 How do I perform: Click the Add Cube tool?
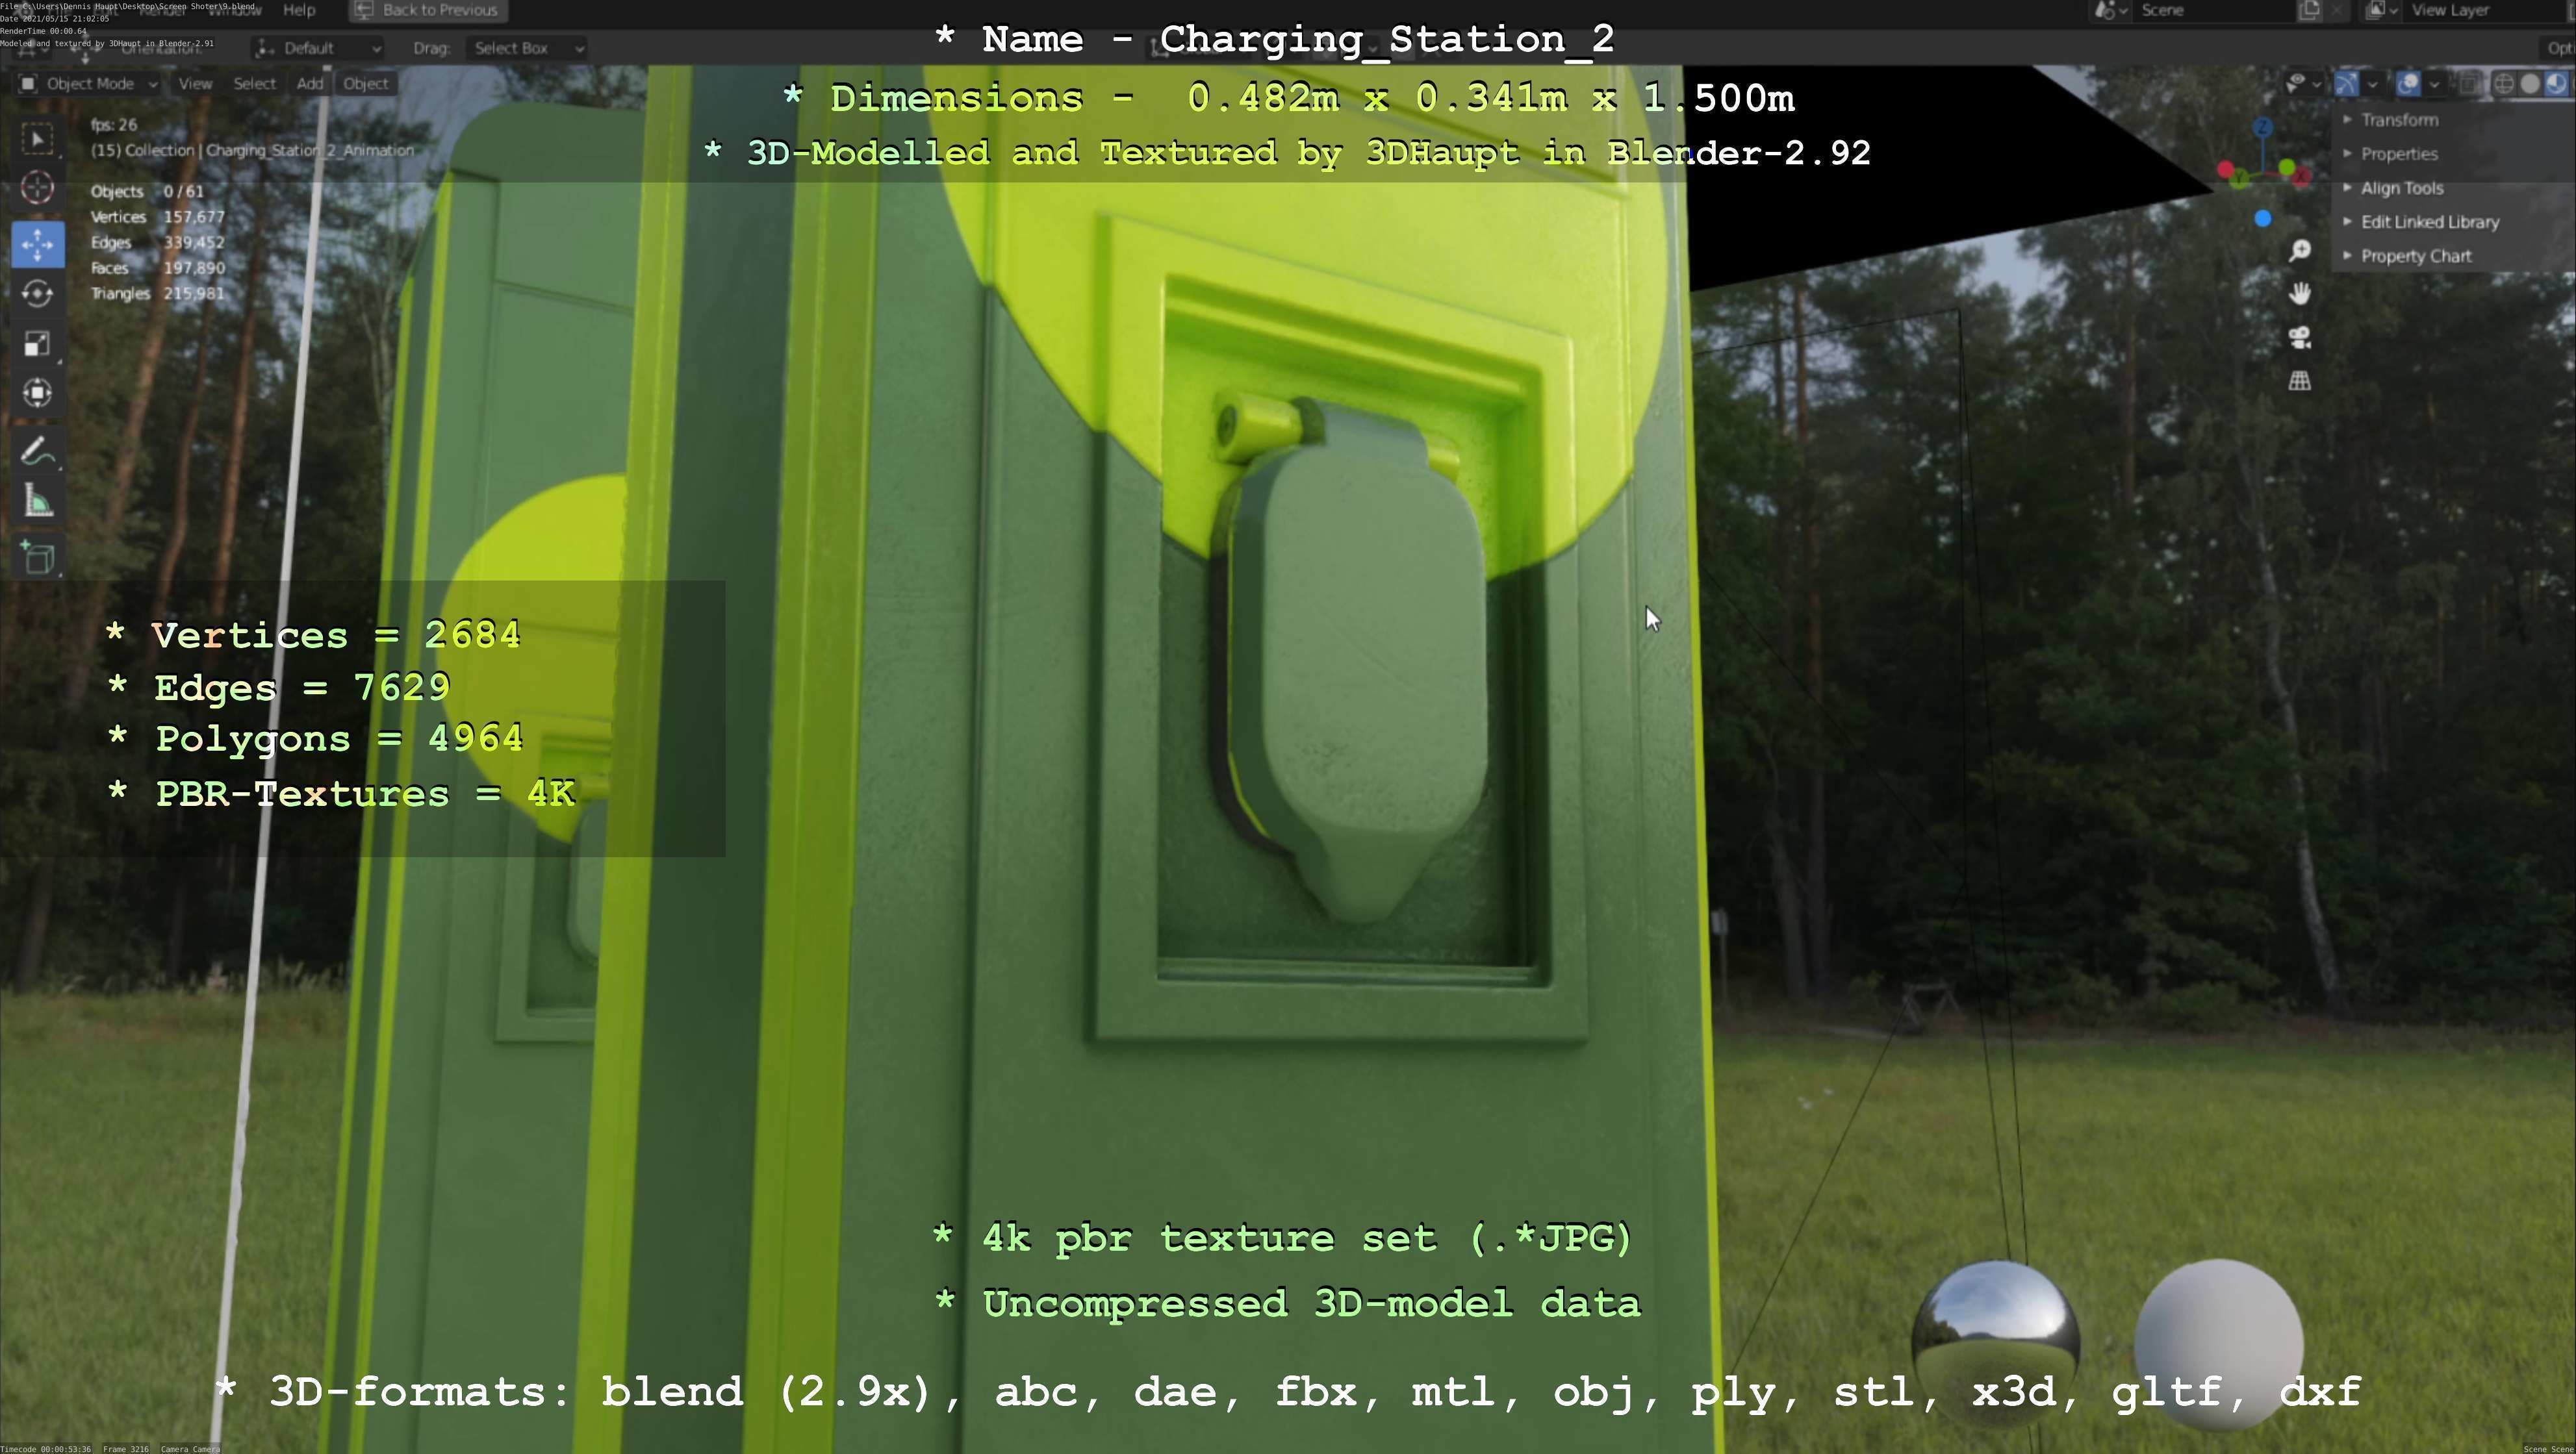[x=37, y=558]
